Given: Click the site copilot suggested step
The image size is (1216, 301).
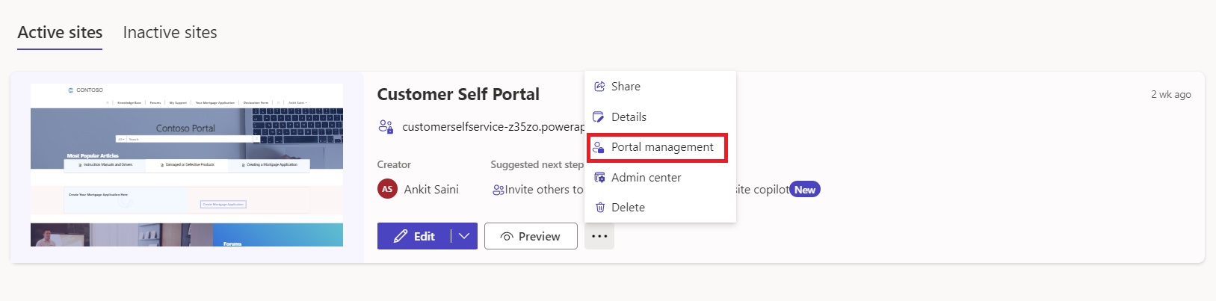Looking at the screenshot, I should coord(762,190).
